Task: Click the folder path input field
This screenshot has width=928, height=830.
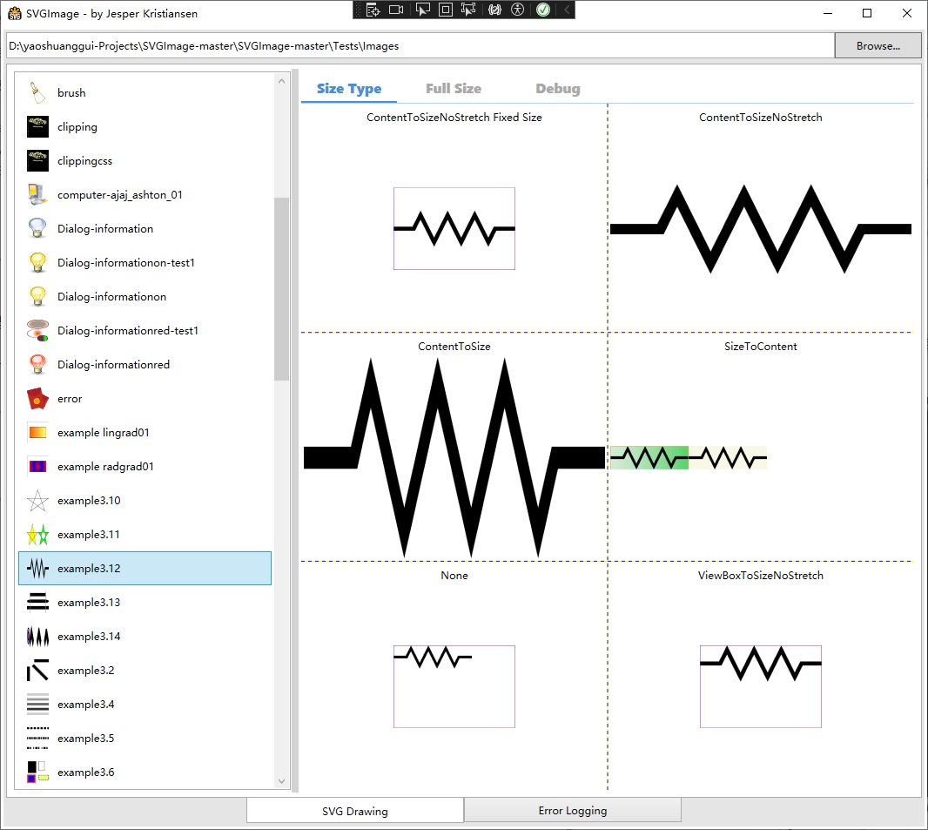Action: coord(420,45)
